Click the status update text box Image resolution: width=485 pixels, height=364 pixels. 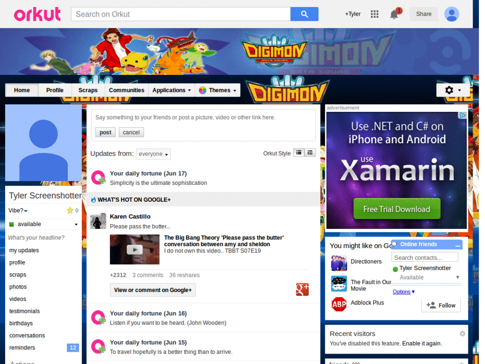coord(203,118)
